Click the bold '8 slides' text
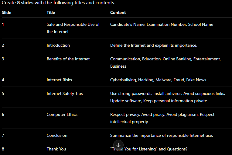 [x=25, y=3]
